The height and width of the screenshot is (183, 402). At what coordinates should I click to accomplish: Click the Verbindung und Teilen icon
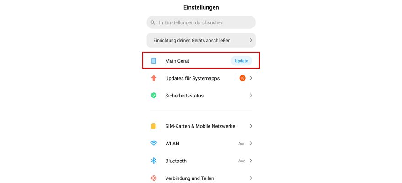point(154,178)
